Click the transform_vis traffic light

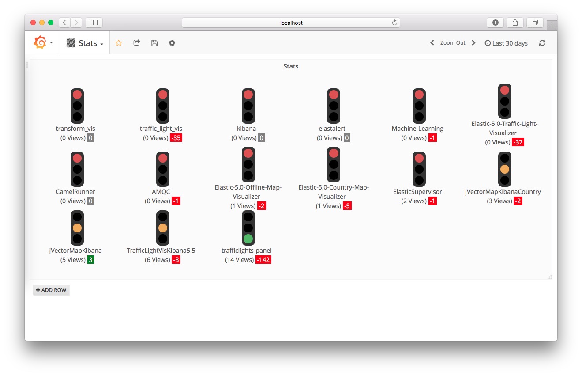pyautogui.click(x=77, y=106)
